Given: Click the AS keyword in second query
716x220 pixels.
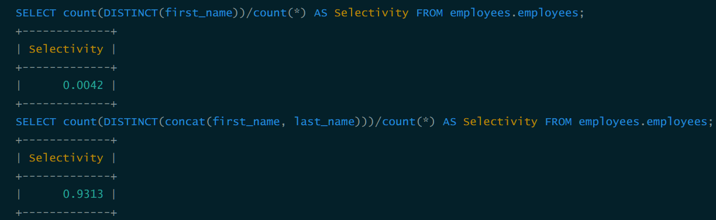Looking at the screenshot, I should tap(449, 122).
